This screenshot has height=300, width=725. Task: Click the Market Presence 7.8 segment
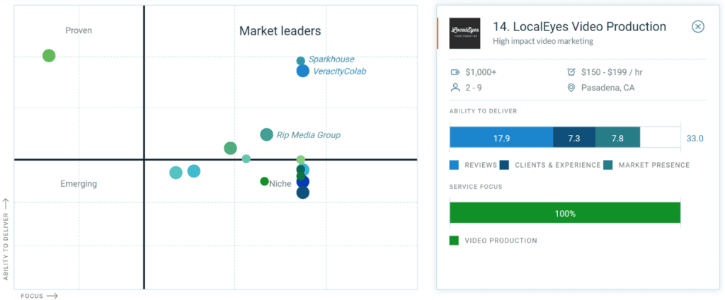click(x=617, y=137)
